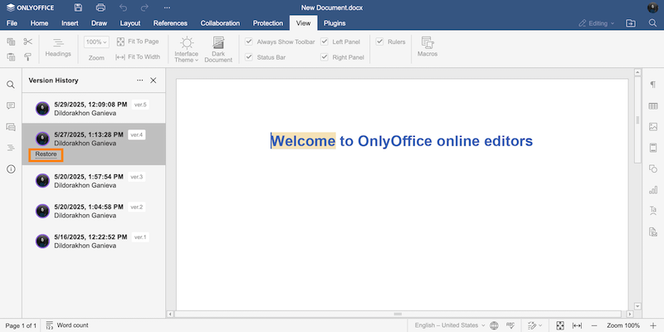Click the Save icon in title bar
Screen dimensions: 664x332
pos(78,7)
